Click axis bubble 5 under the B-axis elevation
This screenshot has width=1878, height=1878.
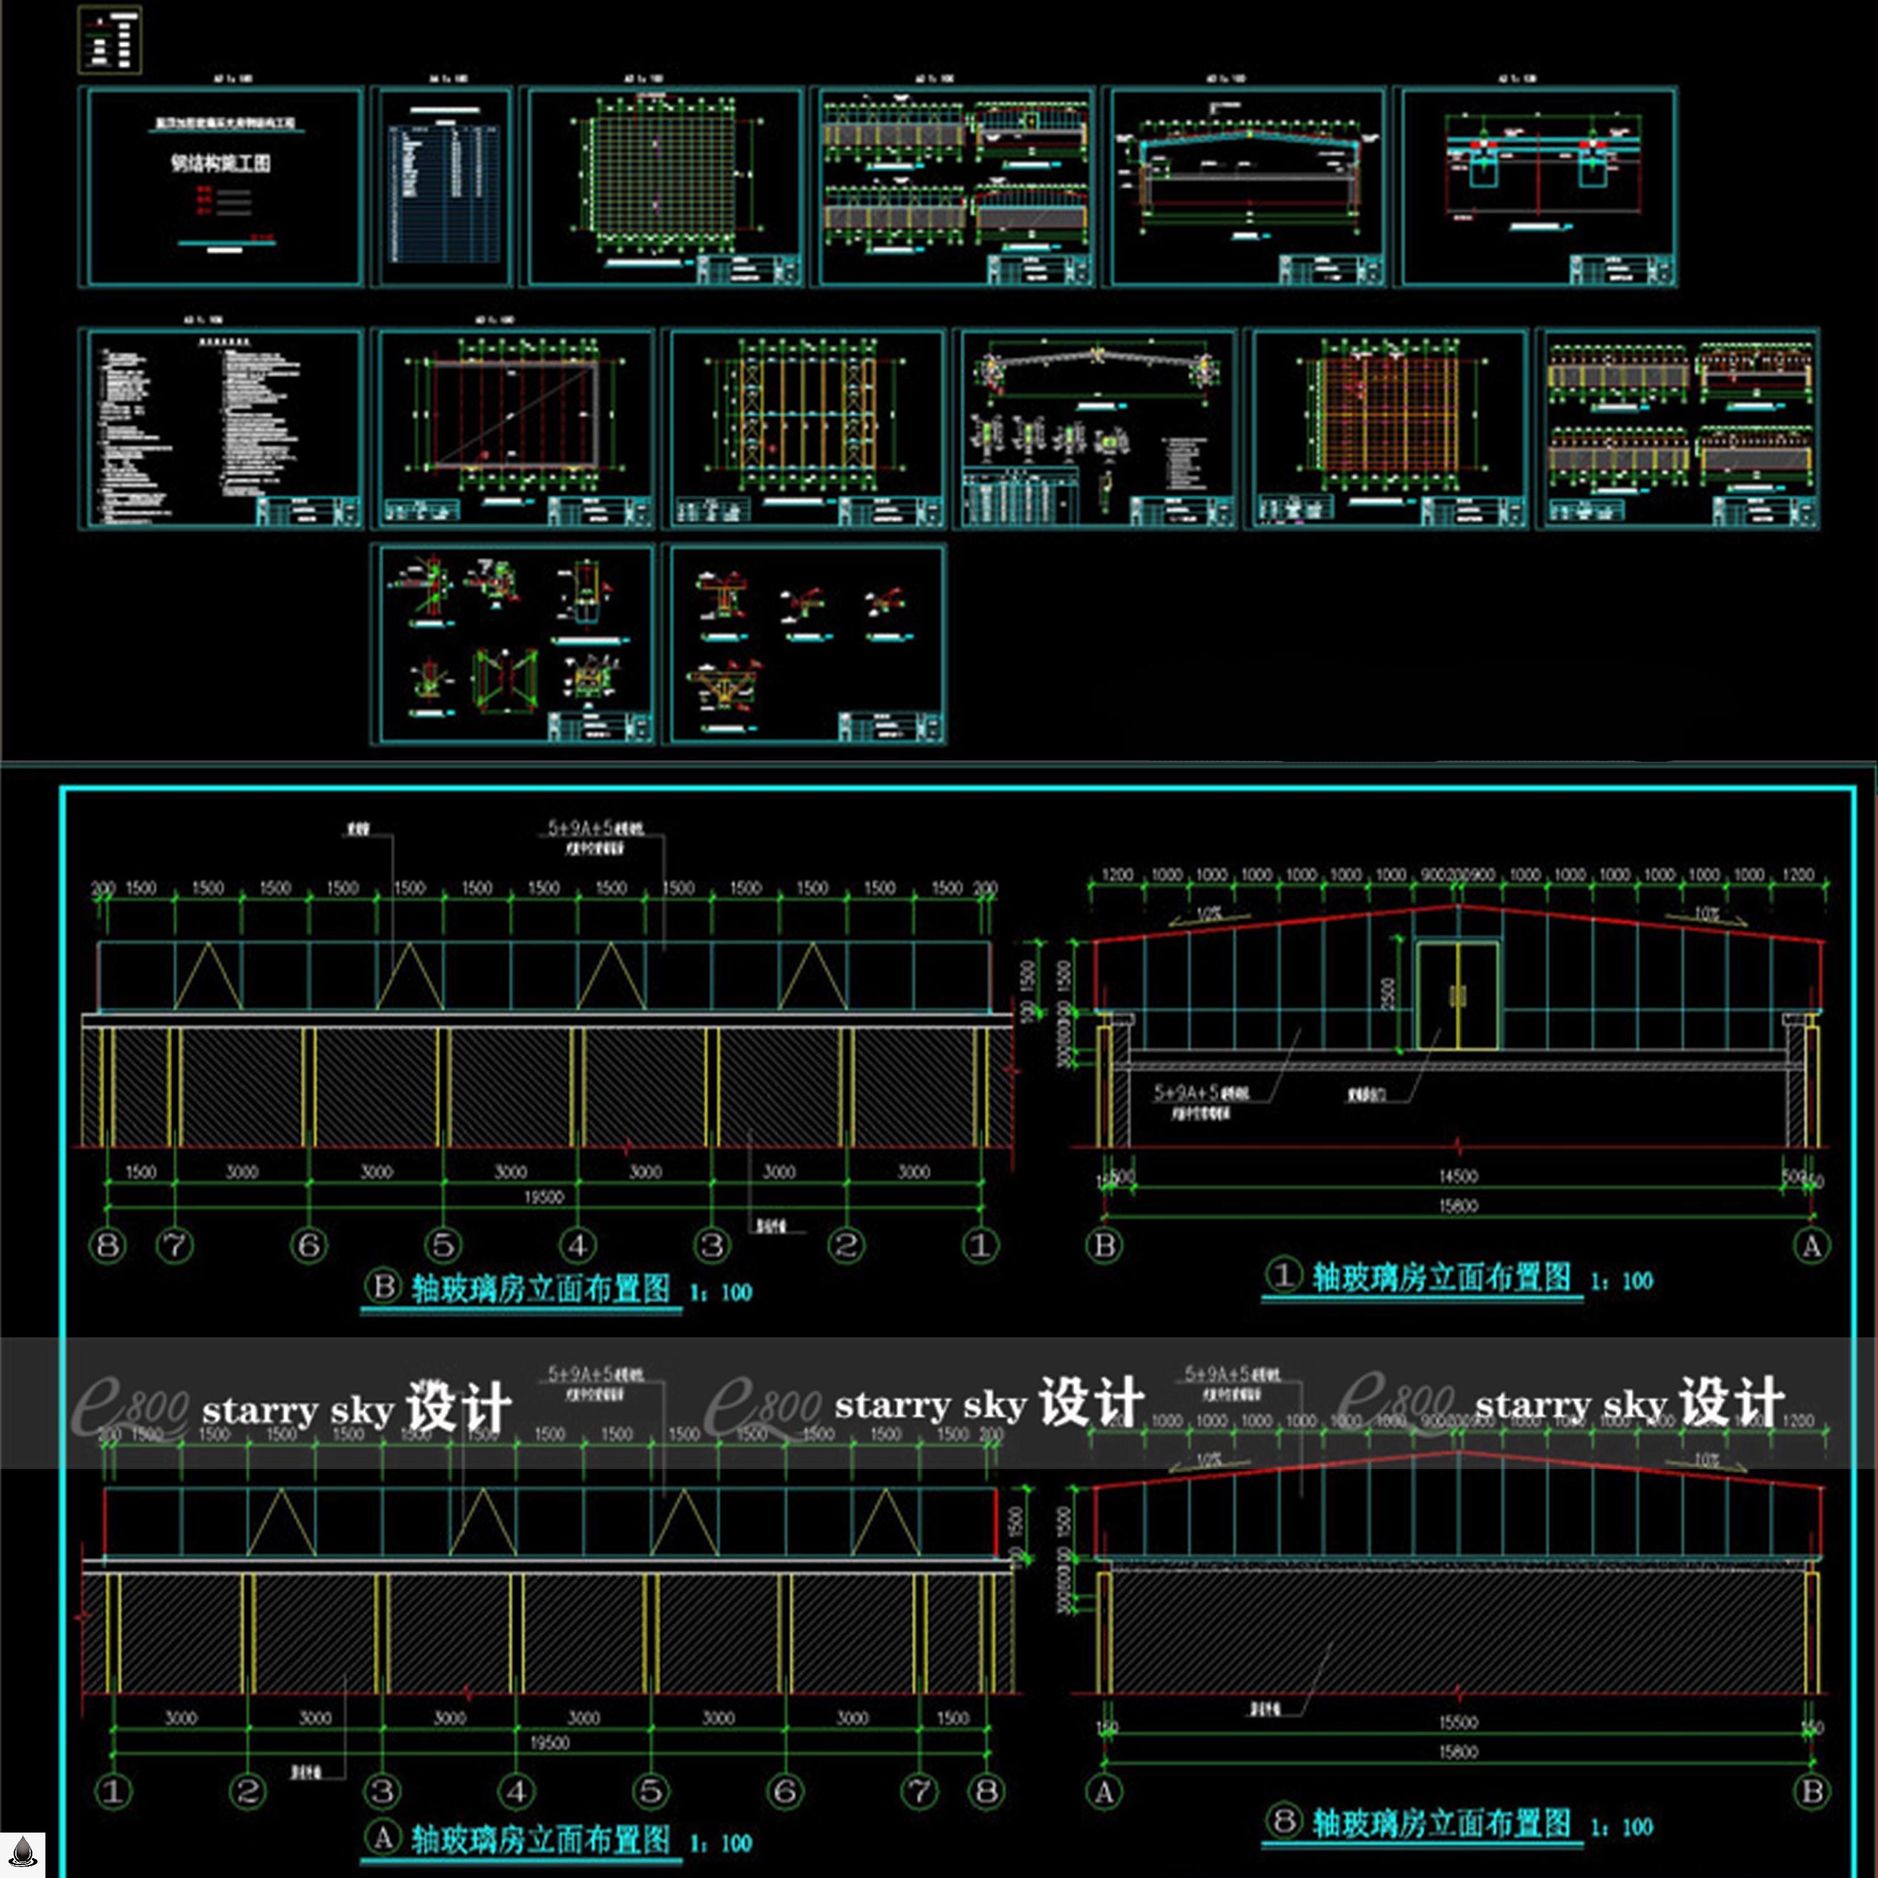444,1245
